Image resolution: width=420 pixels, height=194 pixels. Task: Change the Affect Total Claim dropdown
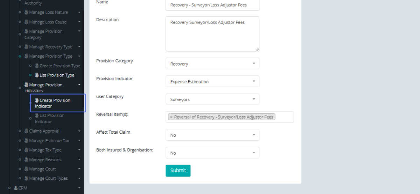click(x=212, y=135)
